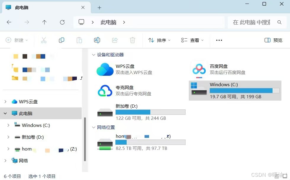Image resolution: width=290 pixels, height=180 pixels.
Task: Click in the 在此电脑中搜索 search box
Action: tap(254, 22)
